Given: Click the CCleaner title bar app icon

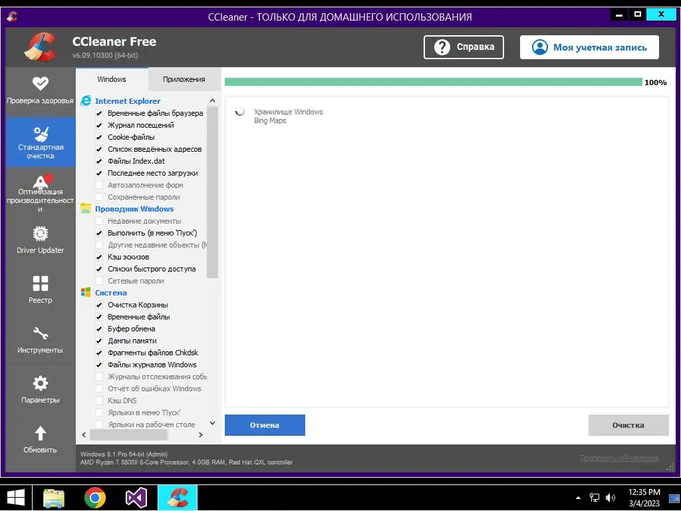Looking at the screenshot, I should (x=12, y=17).
